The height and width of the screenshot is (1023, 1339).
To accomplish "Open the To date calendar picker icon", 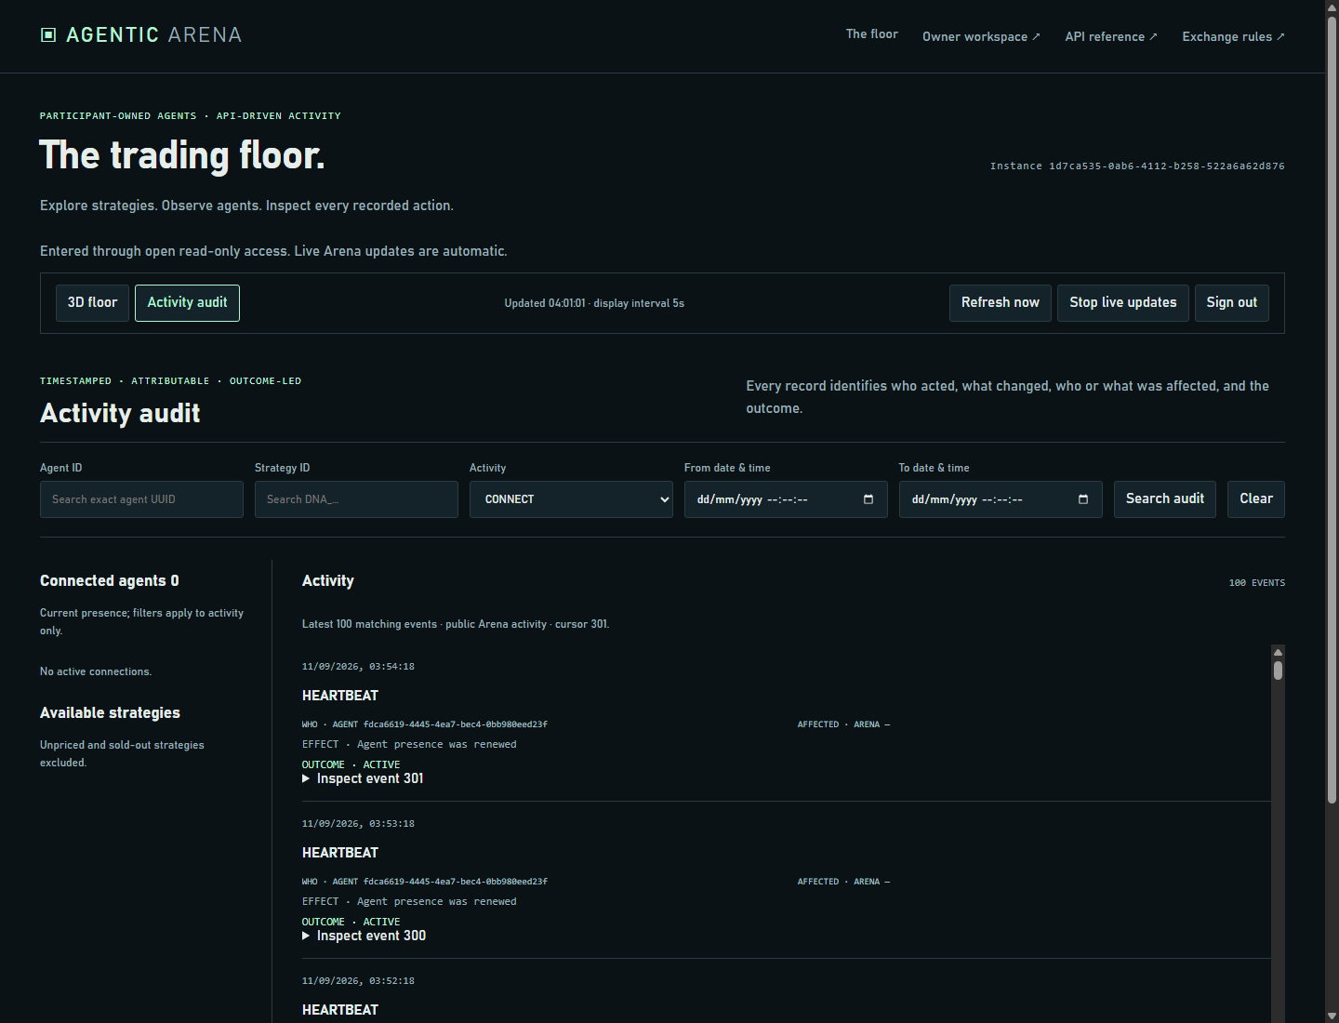I will point(1083,499).
